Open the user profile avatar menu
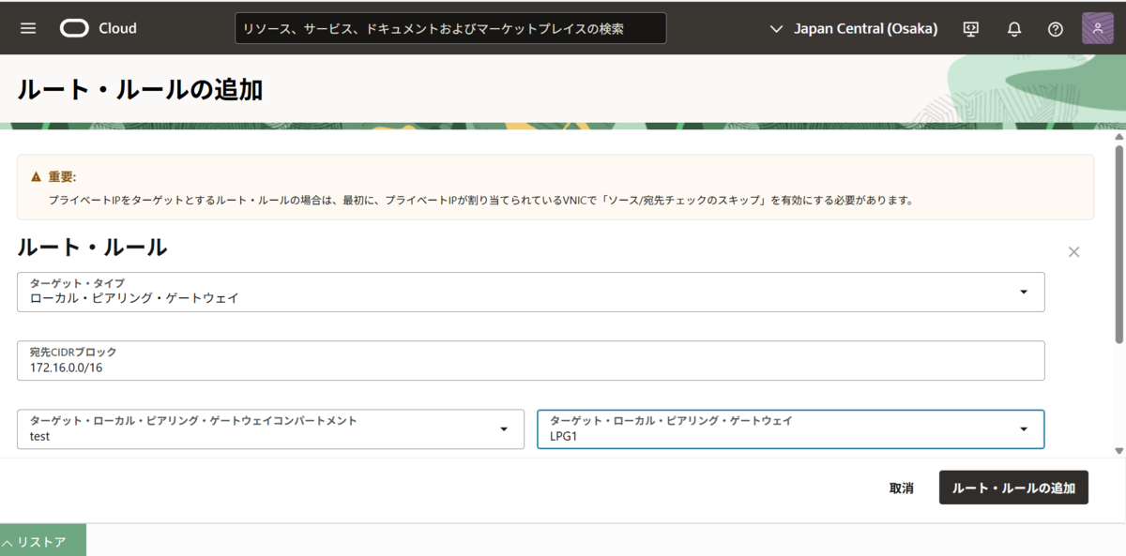Screen dimensions: 1126x556 [1097, 28]
